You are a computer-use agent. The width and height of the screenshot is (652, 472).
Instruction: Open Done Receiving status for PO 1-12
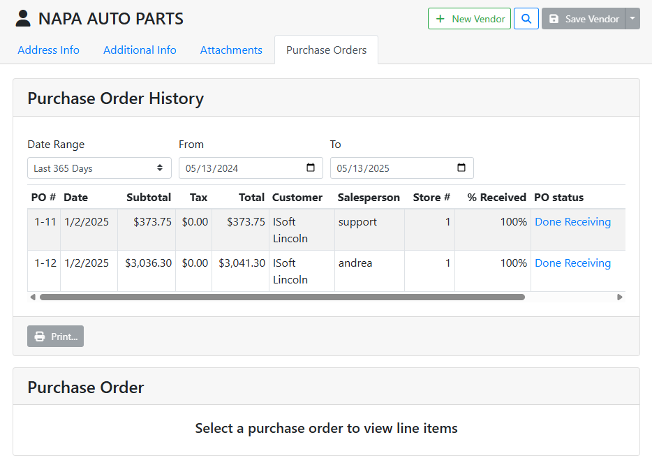point(572,263)
